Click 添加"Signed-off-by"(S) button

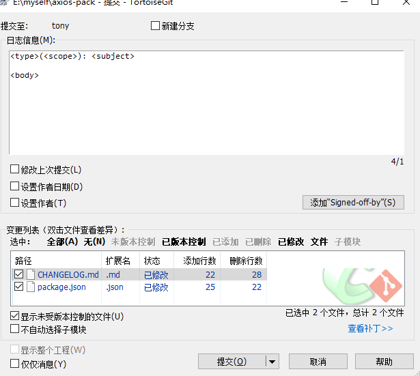click(x=353, y=202)
